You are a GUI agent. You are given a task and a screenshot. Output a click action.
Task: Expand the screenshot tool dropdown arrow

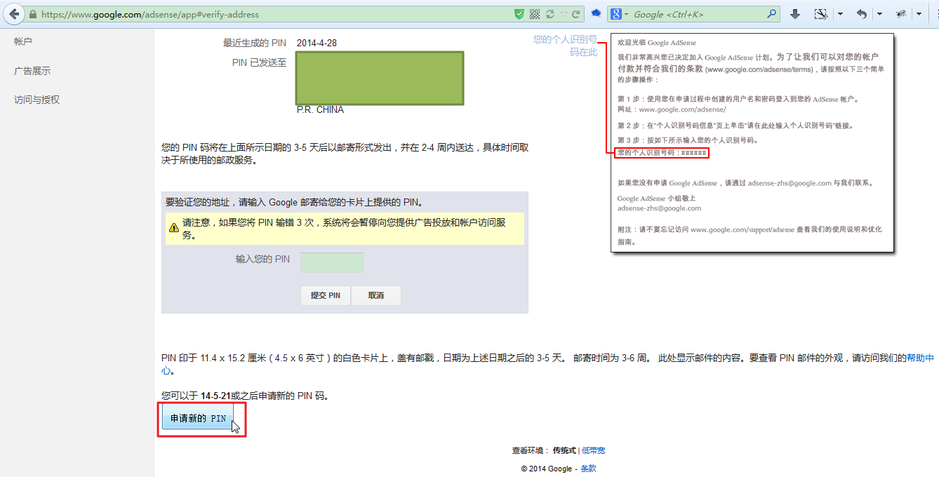[840, 14]
